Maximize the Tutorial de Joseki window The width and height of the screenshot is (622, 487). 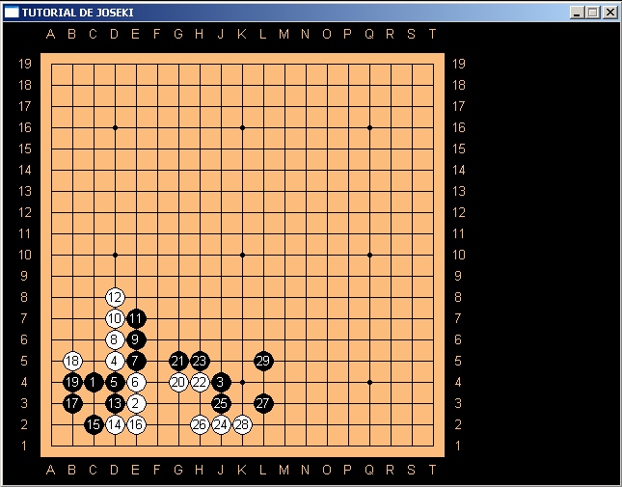point(593,13)
